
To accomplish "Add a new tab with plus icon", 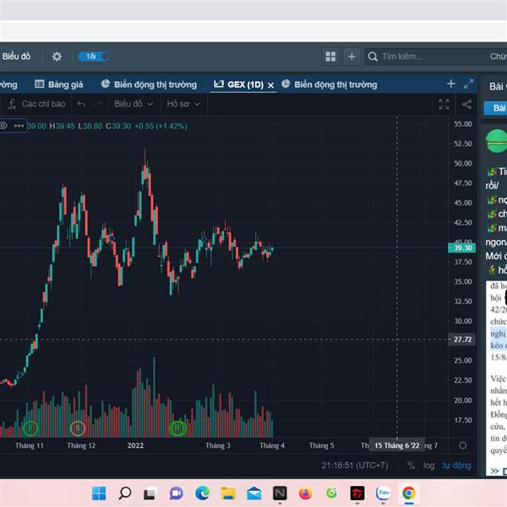I will 451,84.
